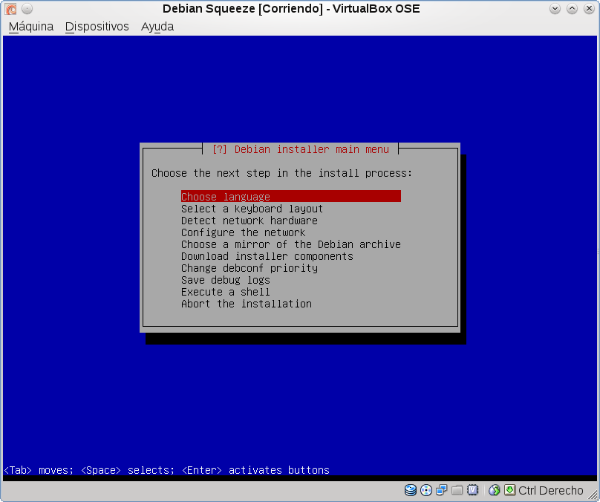Click the Ctrl Derecho host key label
The width and height of the screenshot is (600, 502).
pos(551,490)
